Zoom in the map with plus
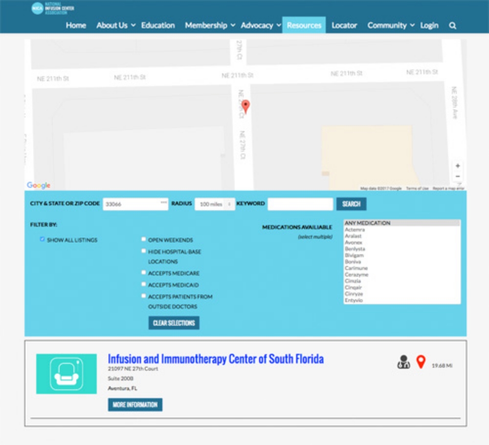Image resolution: width=489 pixels, height=445 pixels. tap(458, 166)
